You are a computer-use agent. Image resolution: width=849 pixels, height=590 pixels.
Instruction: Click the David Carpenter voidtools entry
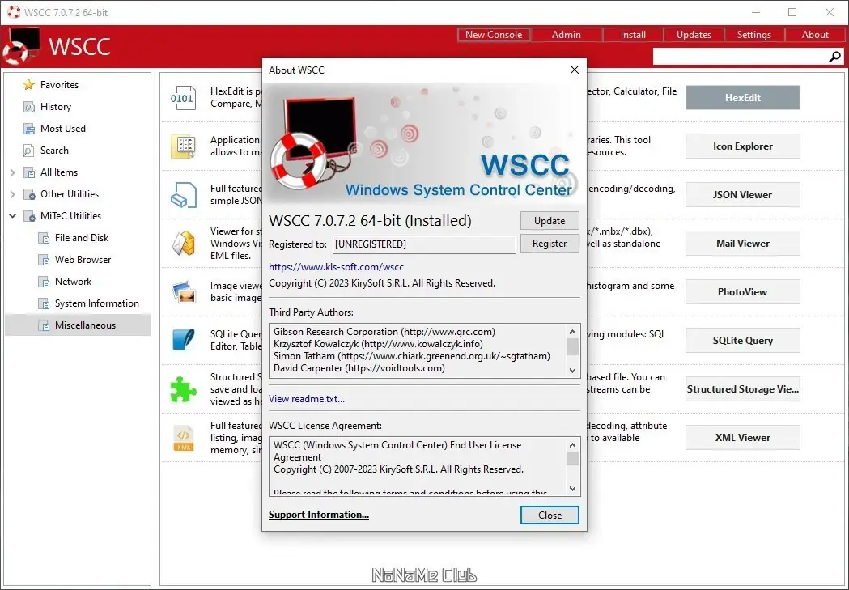click(x=359, y=368)
